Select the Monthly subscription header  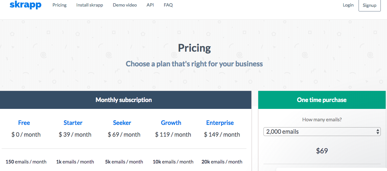click(124, 100)
